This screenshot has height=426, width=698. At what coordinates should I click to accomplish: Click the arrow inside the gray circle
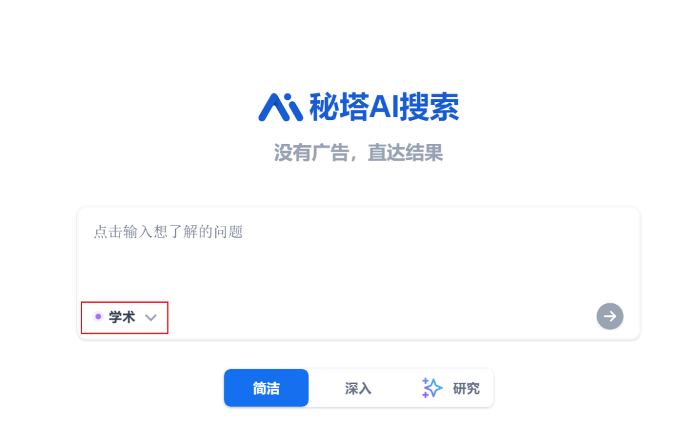point(609,316)
